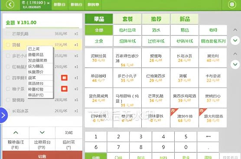Tick the checkbox beside the 红柚 order item
Screen dimensions: 241x159
coord(8,67)
